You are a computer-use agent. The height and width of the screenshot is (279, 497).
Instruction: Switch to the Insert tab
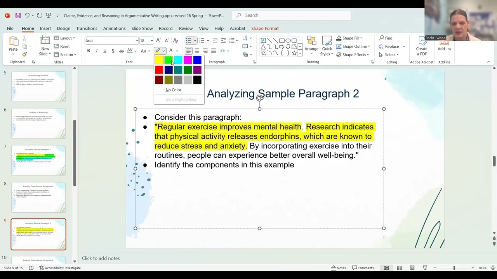pyautogui.click(x=45, y=28)
